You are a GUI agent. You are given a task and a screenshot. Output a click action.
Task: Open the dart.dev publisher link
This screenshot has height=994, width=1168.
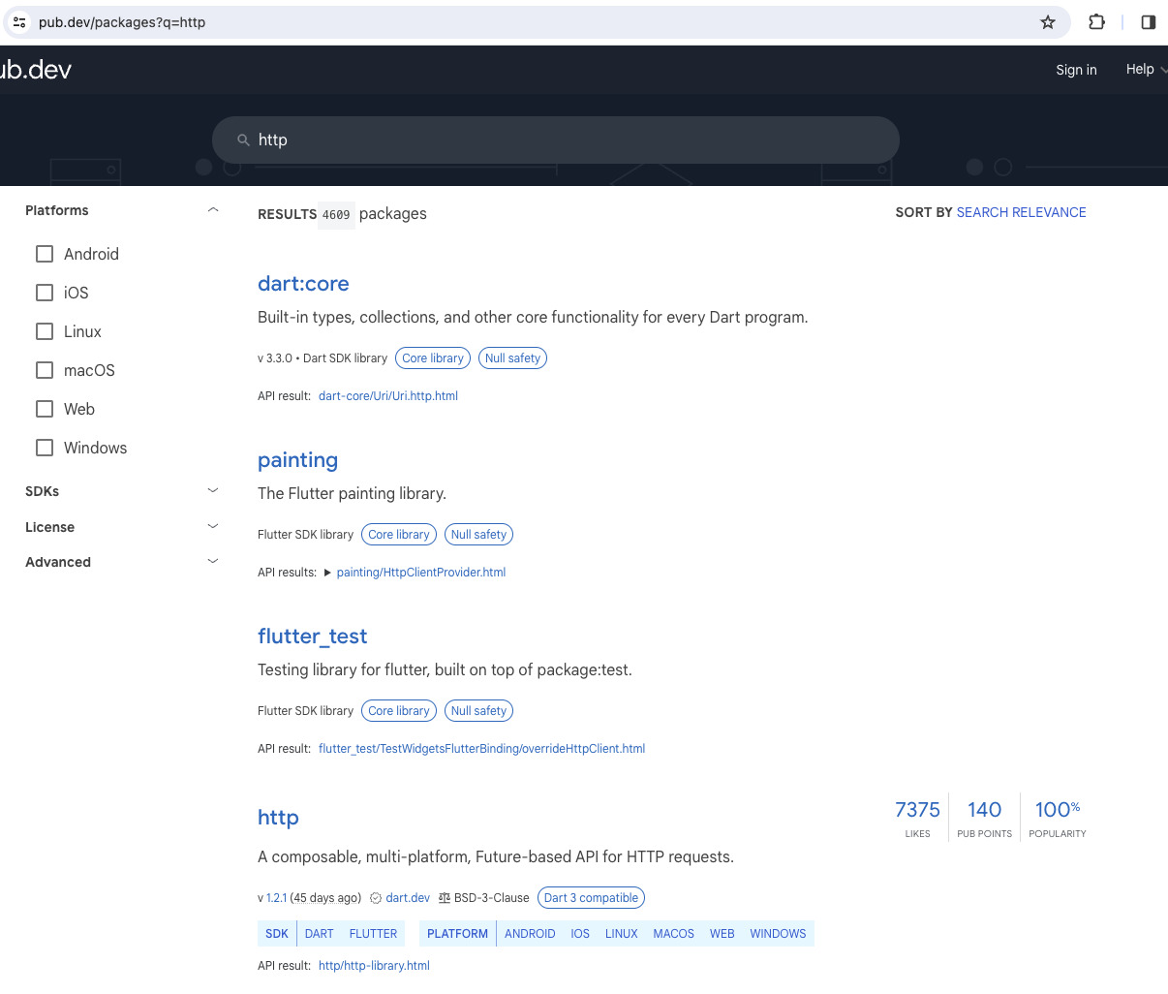click(x=408, y=898)
